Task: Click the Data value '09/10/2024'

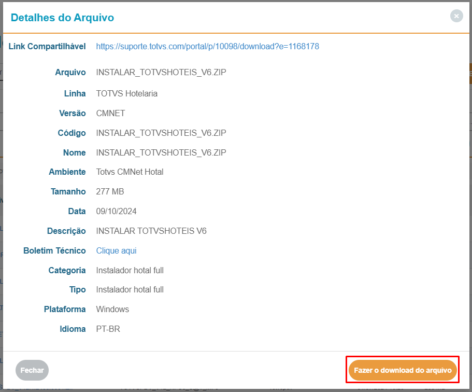Action: [116, 211]
